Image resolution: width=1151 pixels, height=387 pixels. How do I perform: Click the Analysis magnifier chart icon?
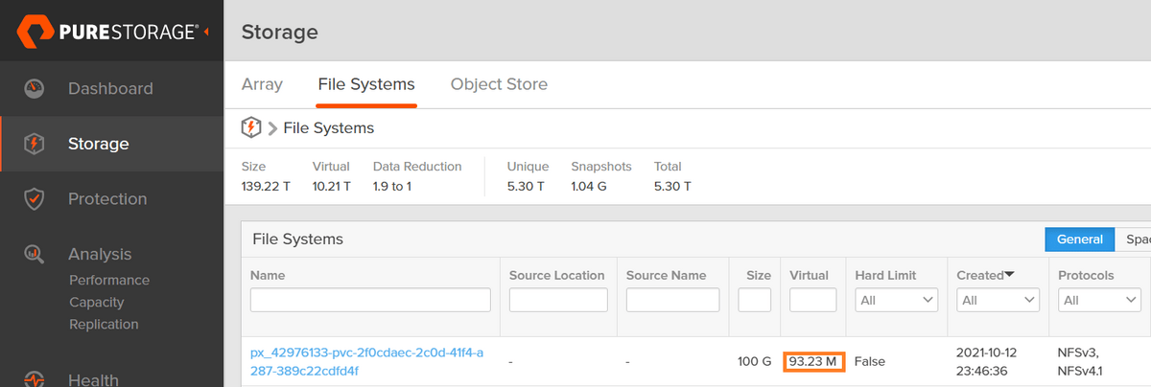(x=35, y=255)
